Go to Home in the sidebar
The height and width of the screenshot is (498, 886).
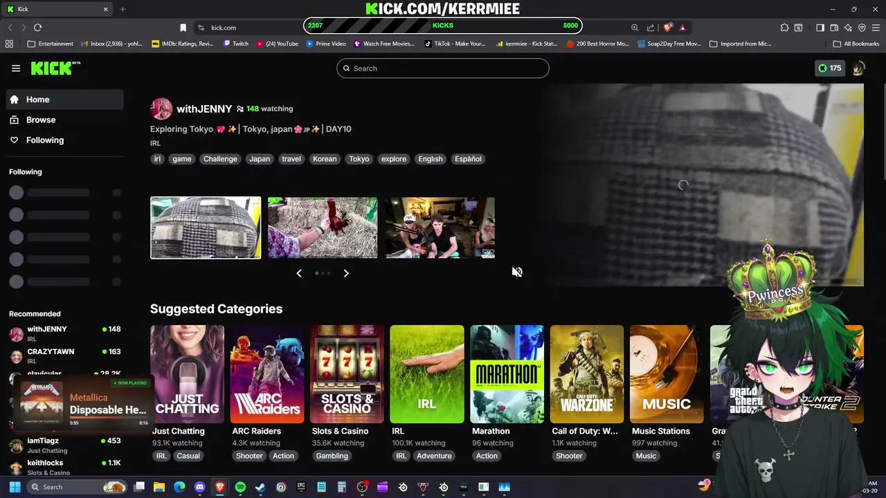click(x=65, y=100)
